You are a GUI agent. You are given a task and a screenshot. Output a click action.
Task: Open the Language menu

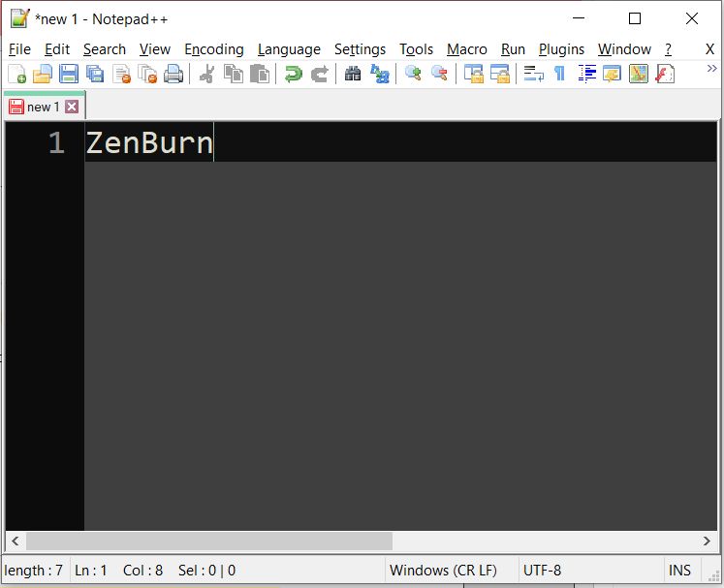click(289, 49)
